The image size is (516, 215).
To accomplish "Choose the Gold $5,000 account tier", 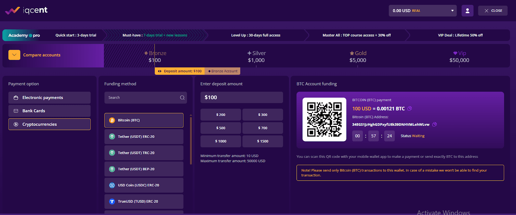I will 358,57.
